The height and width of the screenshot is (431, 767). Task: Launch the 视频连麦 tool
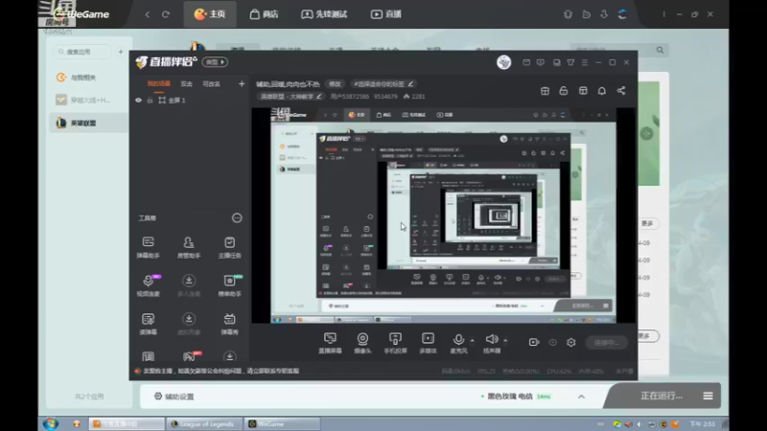149,284
